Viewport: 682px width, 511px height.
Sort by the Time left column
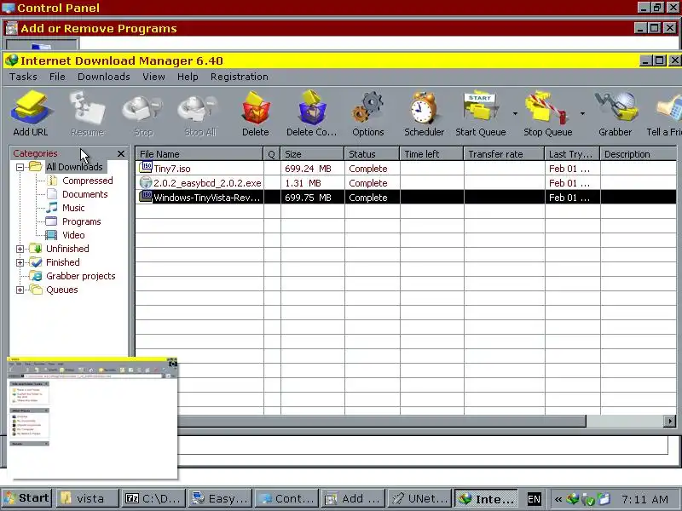[431, 154]
